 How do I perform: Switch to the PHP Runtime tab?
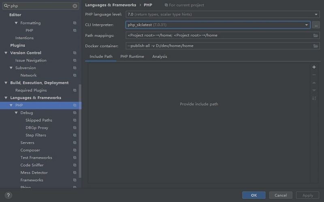pyautogui.click(x=132, y=57)
